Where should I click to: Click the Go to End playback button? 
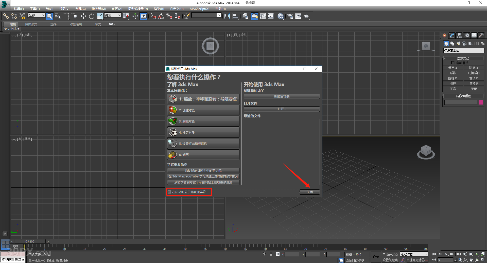[458, 254]
